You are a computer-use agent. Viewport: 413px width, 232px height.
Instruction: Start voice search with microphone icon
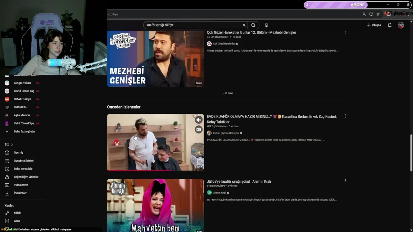[266, 25]
